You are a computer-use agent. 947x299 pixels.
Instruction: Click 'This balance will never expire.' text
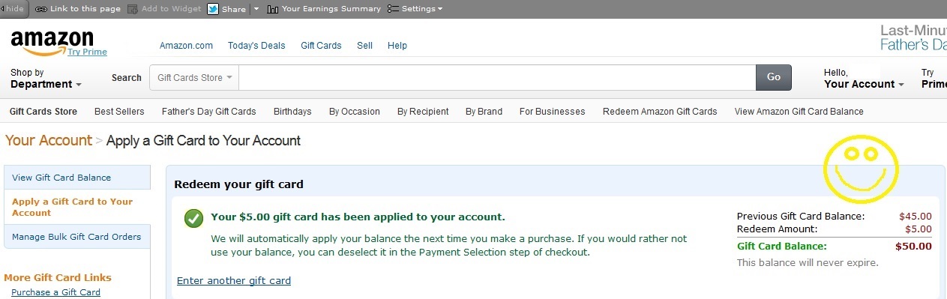pos(808,263)
